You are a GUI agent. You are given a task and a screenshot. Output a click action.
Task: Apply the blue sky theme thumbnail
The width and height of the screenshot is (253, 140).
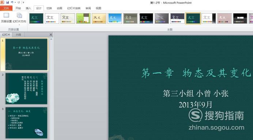pos(115,18)
